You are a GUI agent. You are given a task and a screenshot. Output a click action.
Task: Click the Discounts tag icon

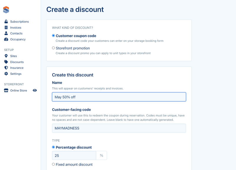tap(6, 62)
